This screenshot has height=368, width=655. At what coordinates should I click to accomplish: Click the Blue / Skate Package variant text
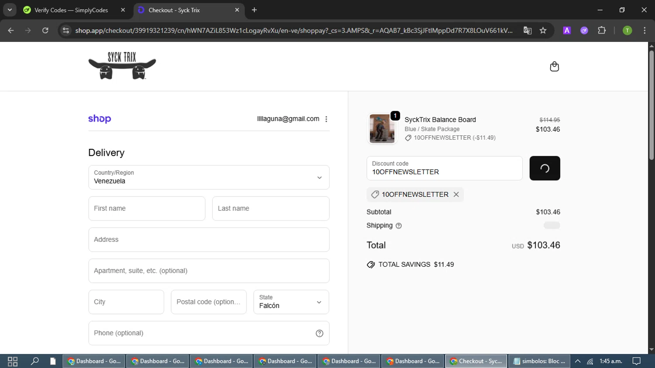click(x=432, y=129)
